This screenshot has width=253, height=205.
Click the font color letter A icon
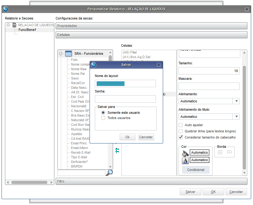point(185,161)
